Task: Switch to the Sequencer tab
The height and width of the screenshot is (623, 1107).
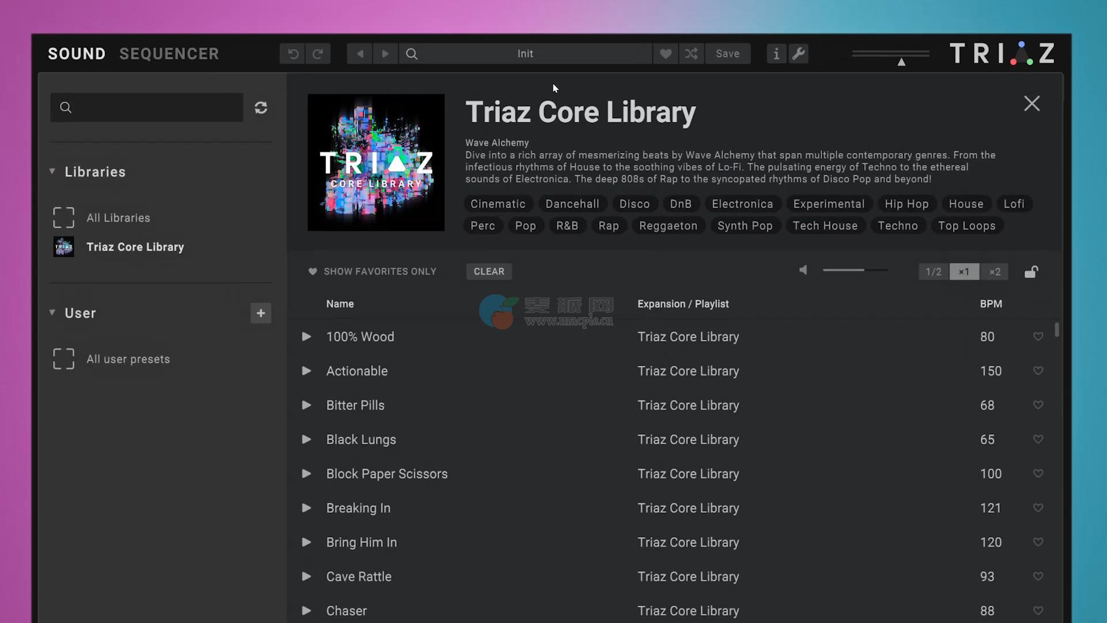Action: coord(169,54)
